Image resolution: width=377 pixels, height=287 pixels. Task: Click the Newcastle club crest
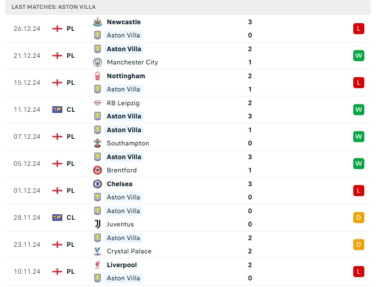point(98,22)
